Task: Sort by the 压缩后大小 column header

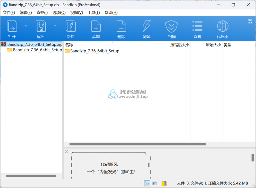Action: tap(180, 45)
